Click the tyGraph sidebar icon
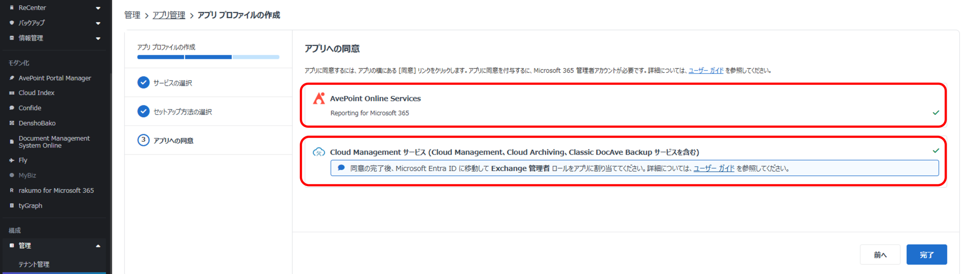Viewport: 970px width, 274px height. 12,205
